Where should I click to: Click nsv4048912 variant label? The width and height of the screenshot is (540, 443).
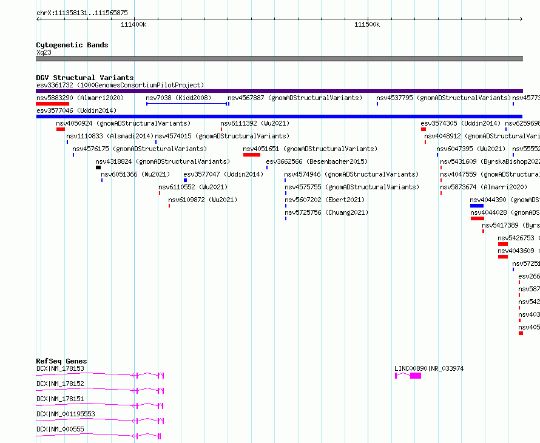[482, 136]
